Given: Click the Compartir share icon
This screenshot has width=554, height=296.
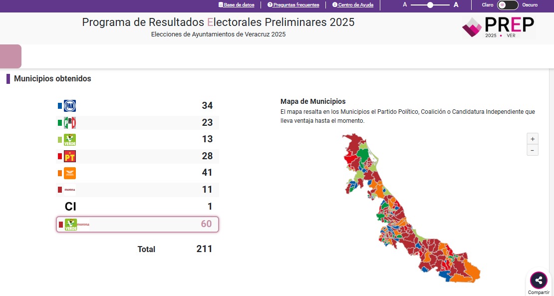Looking at the screenshot, I should click(539, 280).
